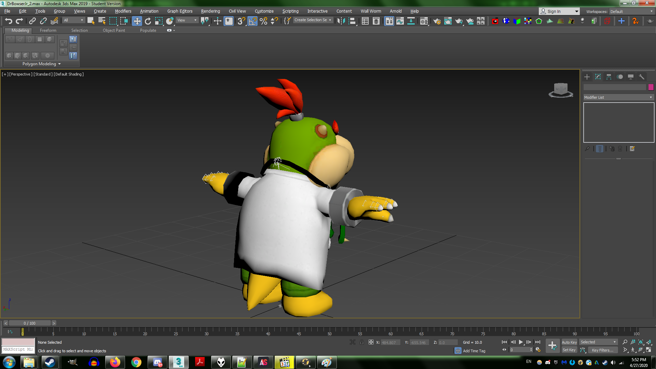Image resolution: width=656 pixels, height=369 pixels.
Task: Click the Unlink Selection icon
Action: (43, 21)
